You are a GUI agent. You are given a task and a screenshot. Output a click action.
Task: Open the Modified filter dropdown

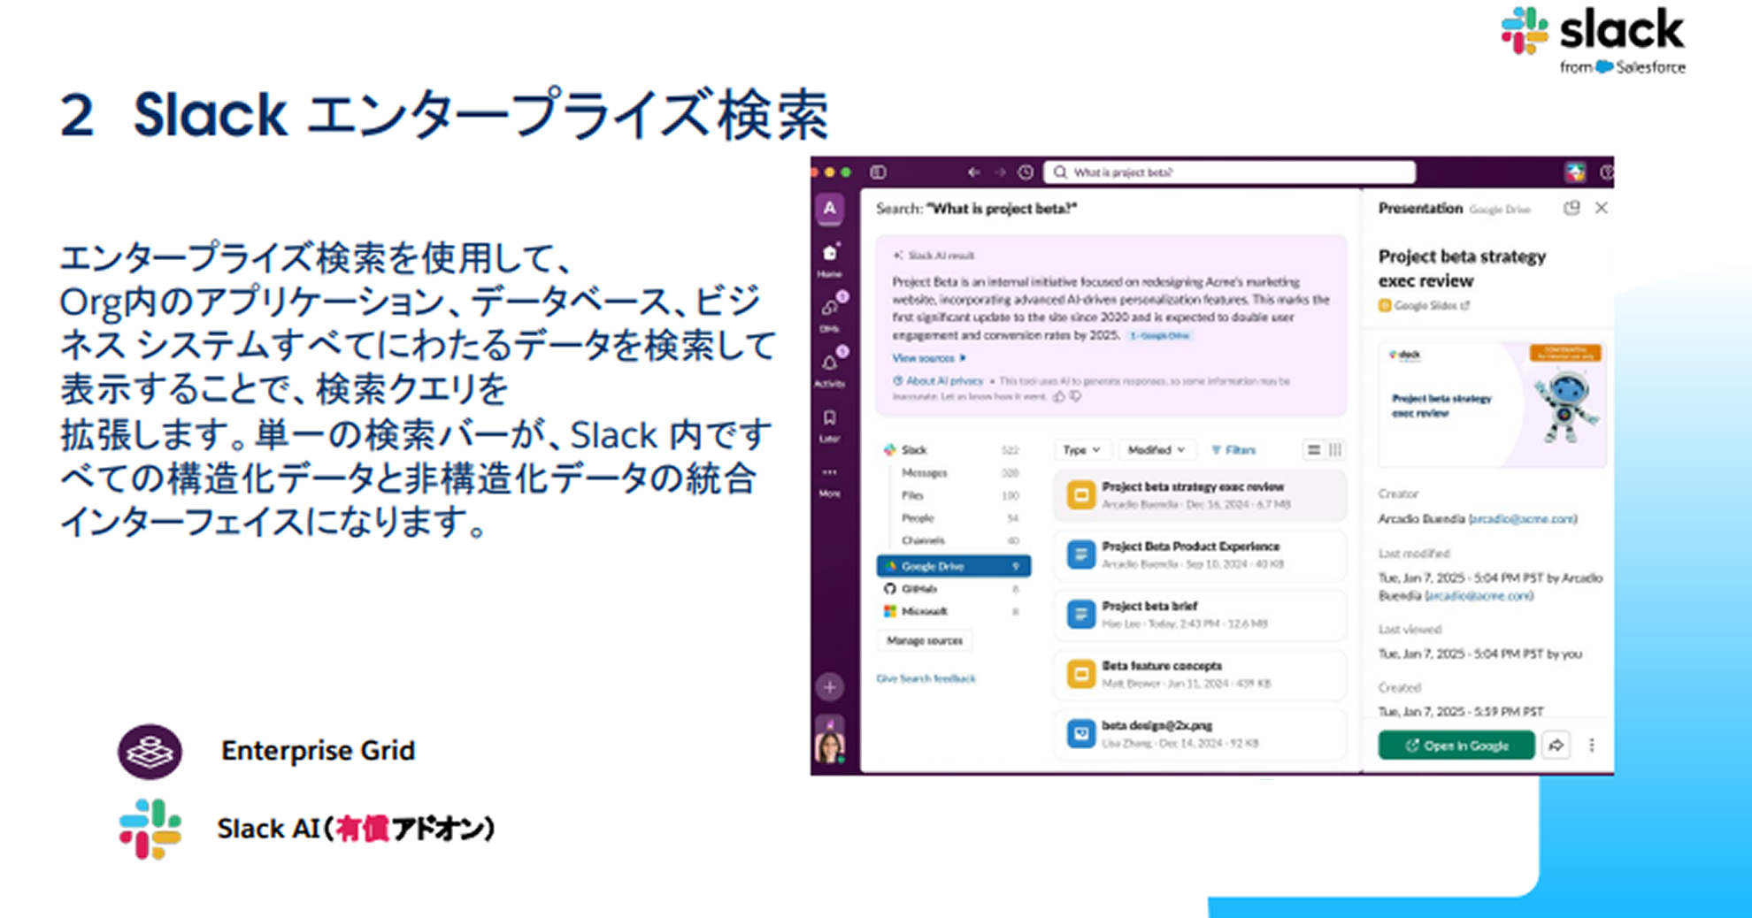tap(1156, 450)
